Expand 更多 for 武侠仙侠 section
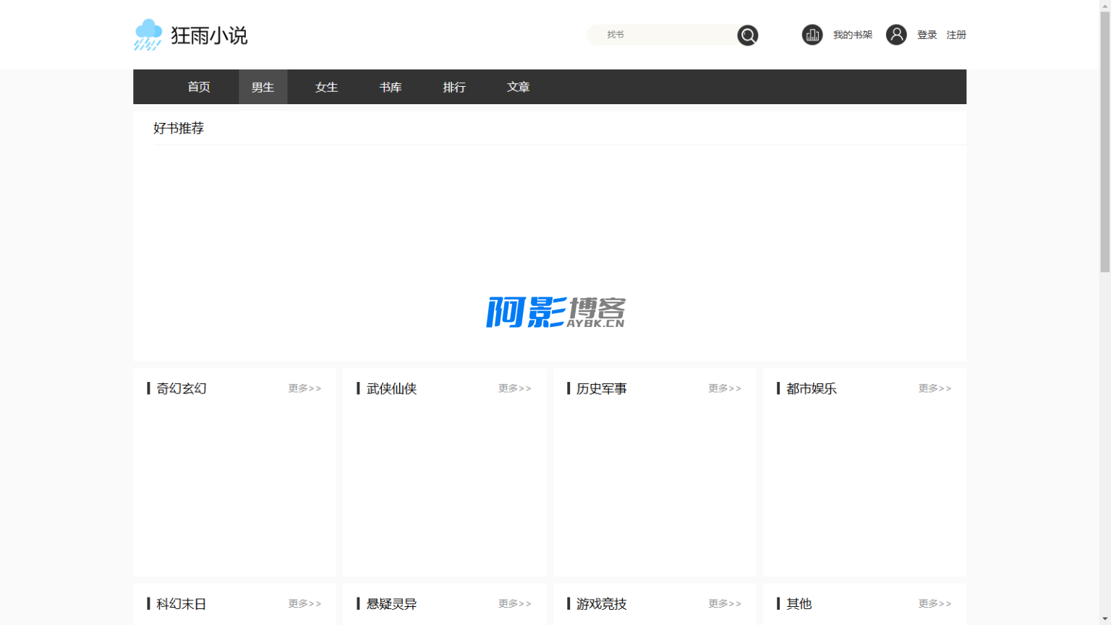 tap(514, 388)
